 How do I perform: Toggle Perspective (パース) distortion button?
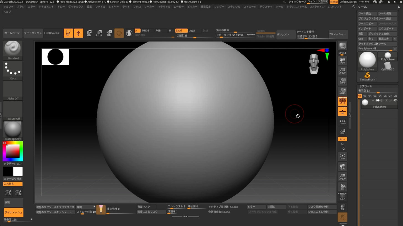tap(343, 101)
